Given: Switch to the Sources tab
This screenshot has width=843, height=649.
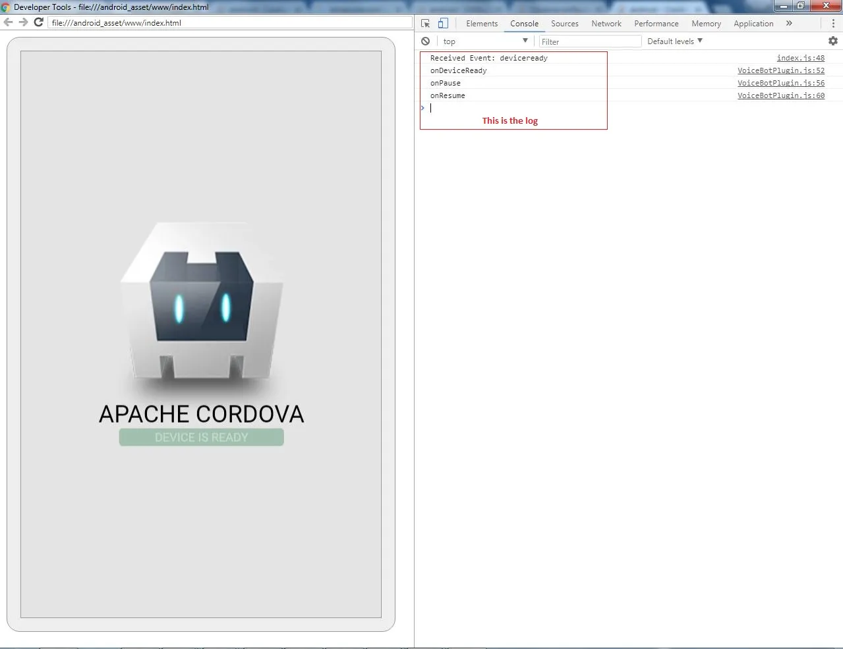Looking at the screenshot, I should coord(565,23).
